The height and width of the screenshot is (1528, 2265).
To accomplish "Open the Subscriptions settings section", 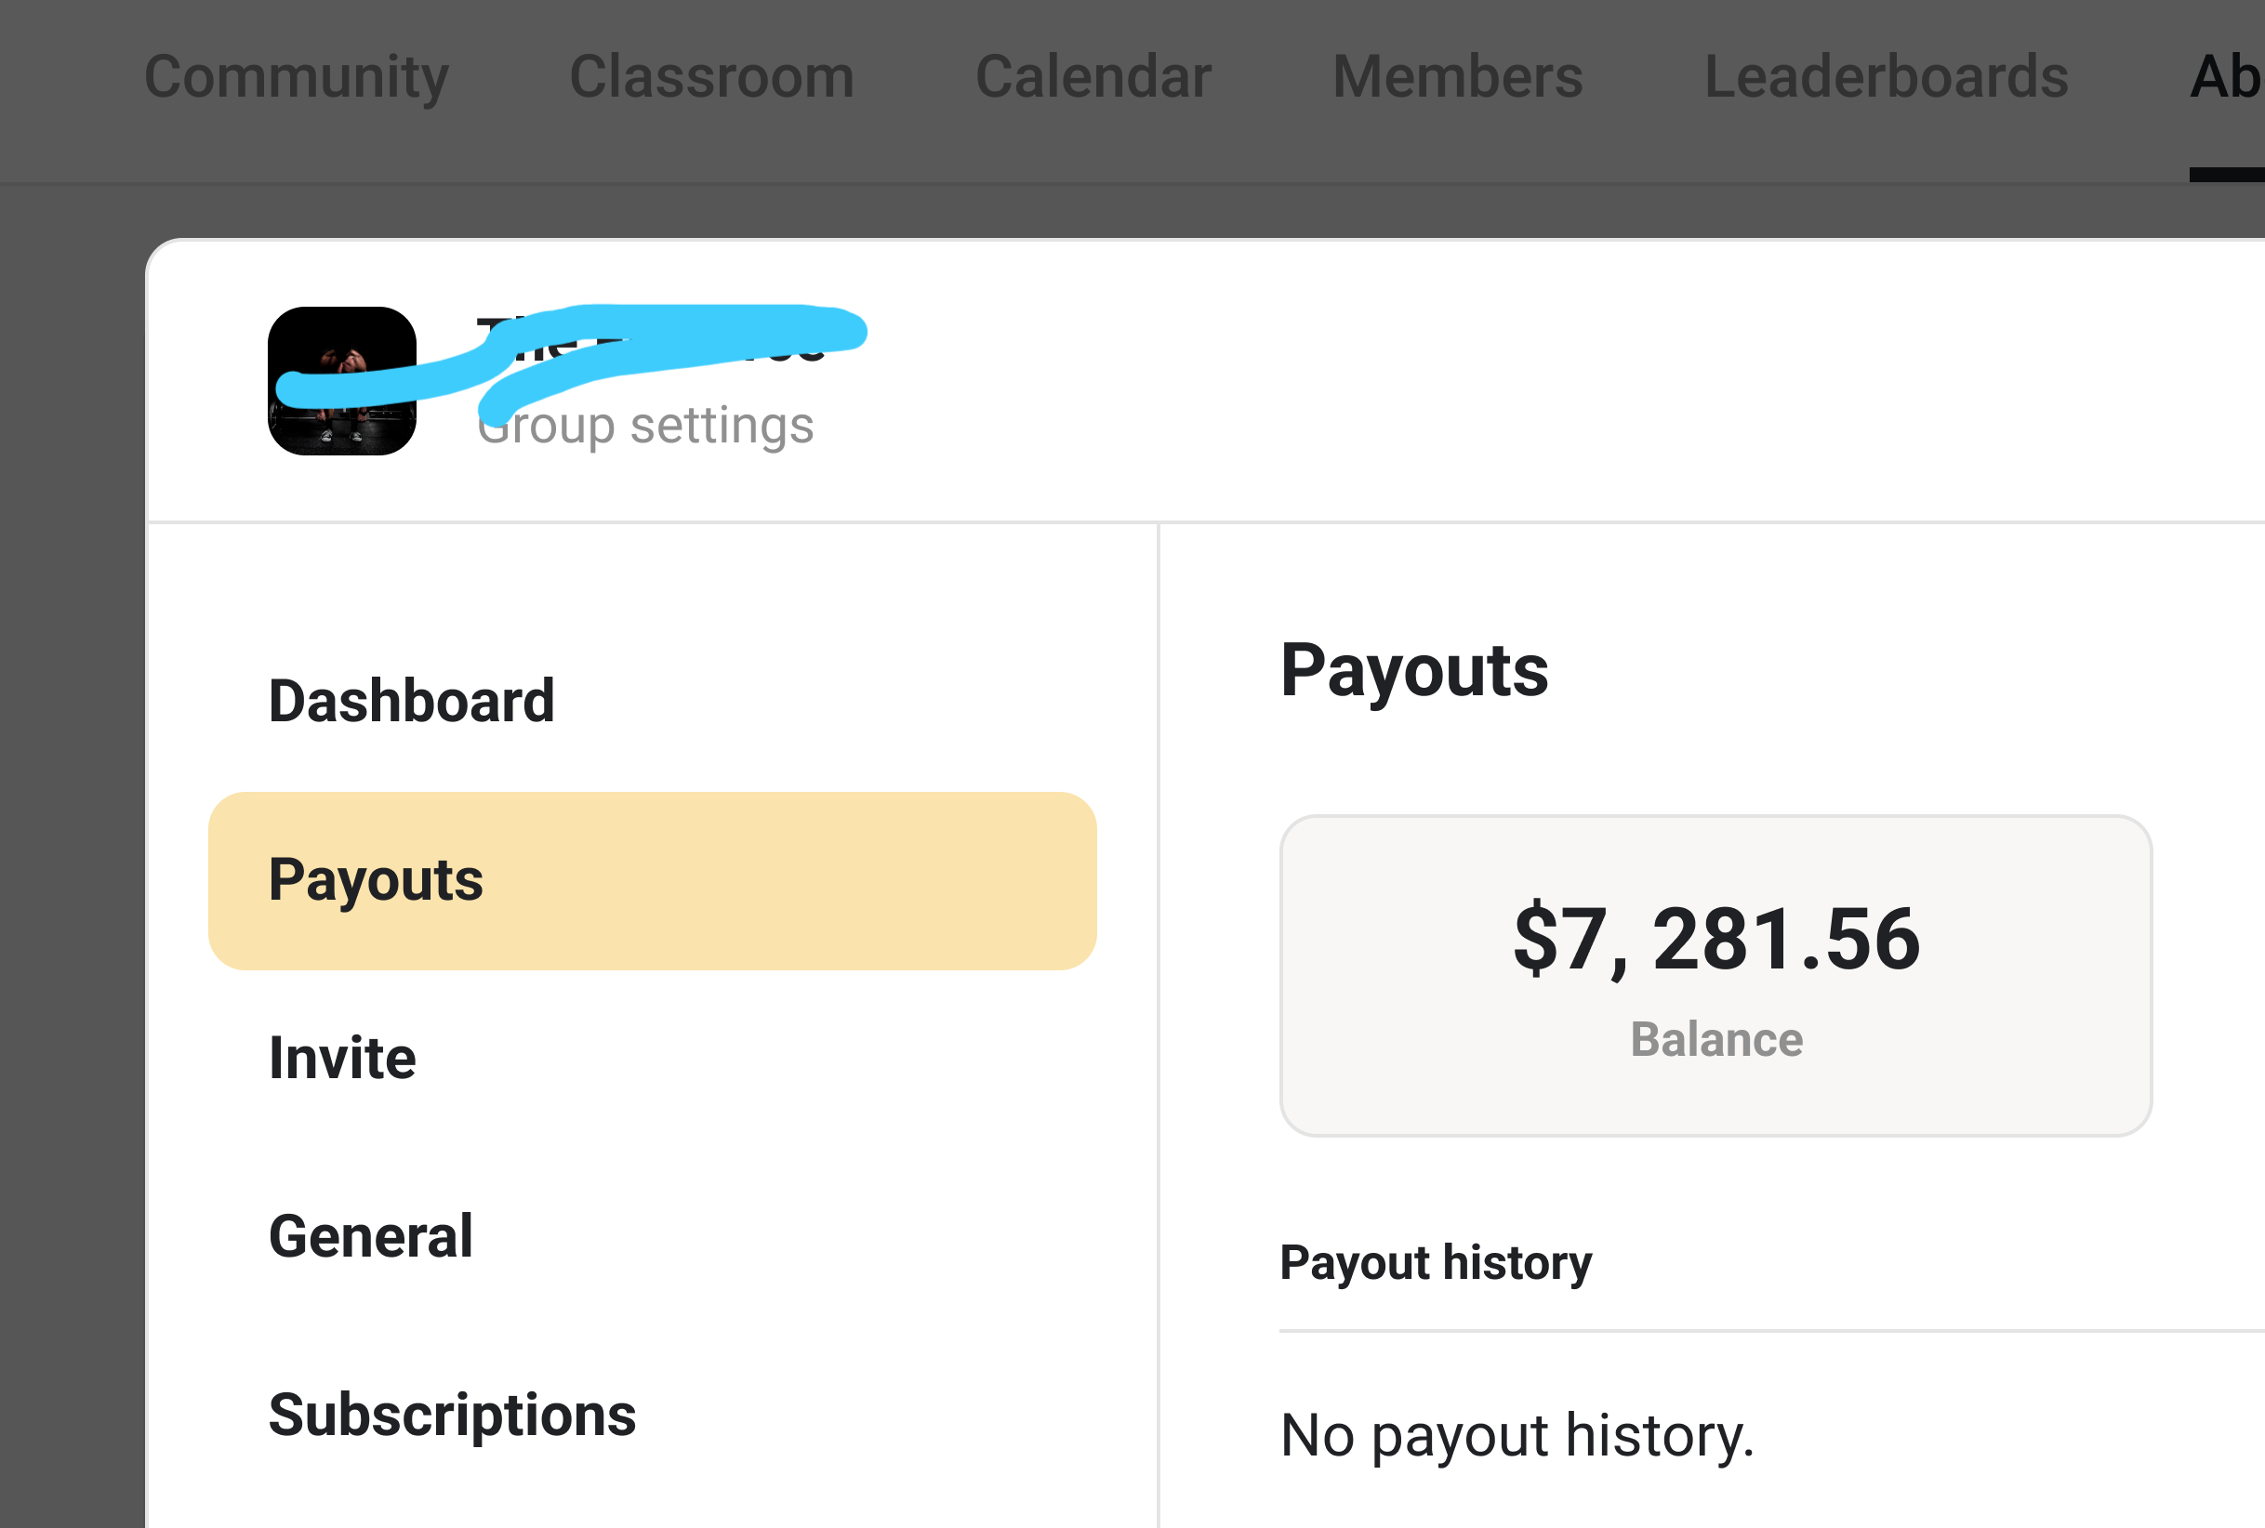I will (452, 1415).
